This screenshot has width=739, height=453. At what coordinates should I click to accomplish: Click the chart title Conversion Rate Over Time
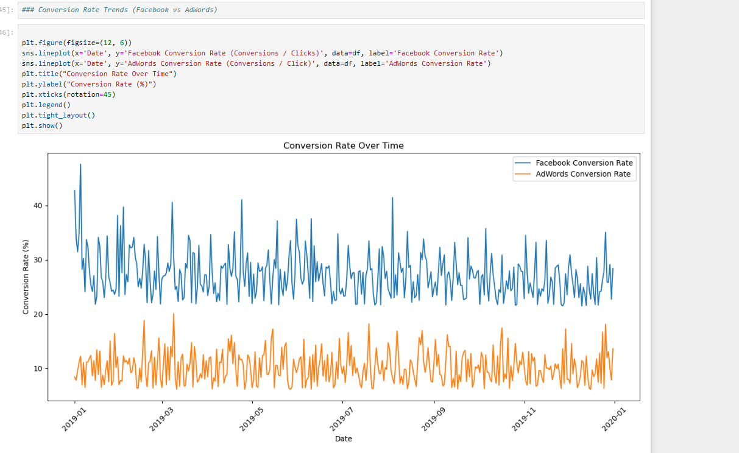(x=343, y=146)
